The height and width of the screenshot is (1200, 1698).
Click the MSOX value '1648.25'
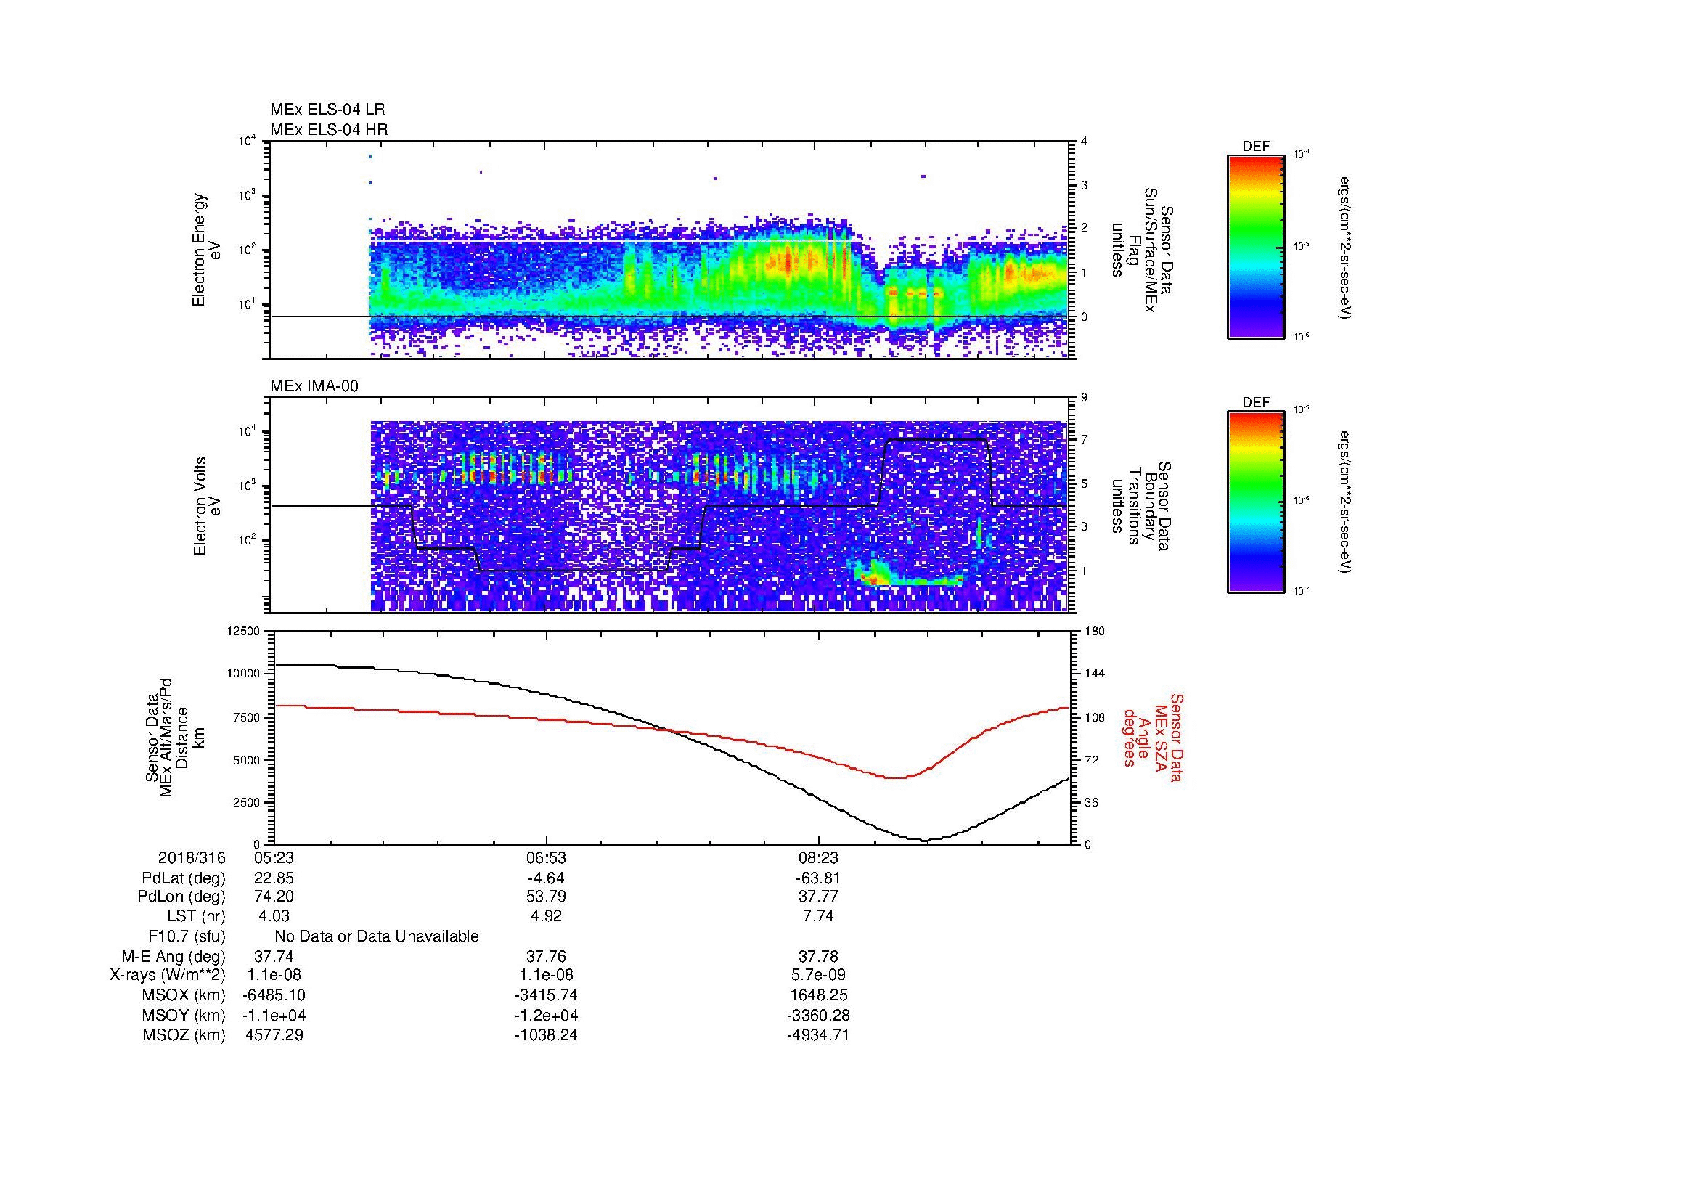819,995
